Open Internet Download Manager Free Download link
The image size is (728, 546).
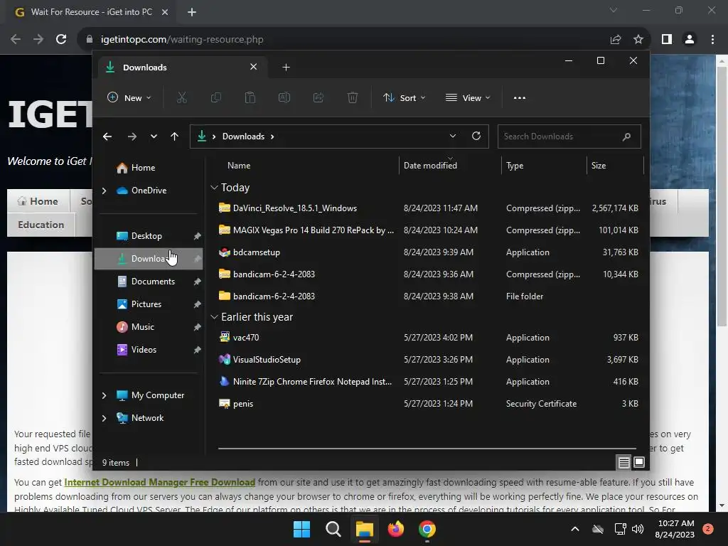coord(160,483)
